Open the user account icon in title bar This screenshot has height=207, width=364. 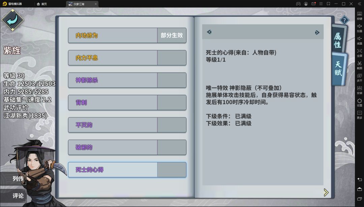tap(306, 4)
